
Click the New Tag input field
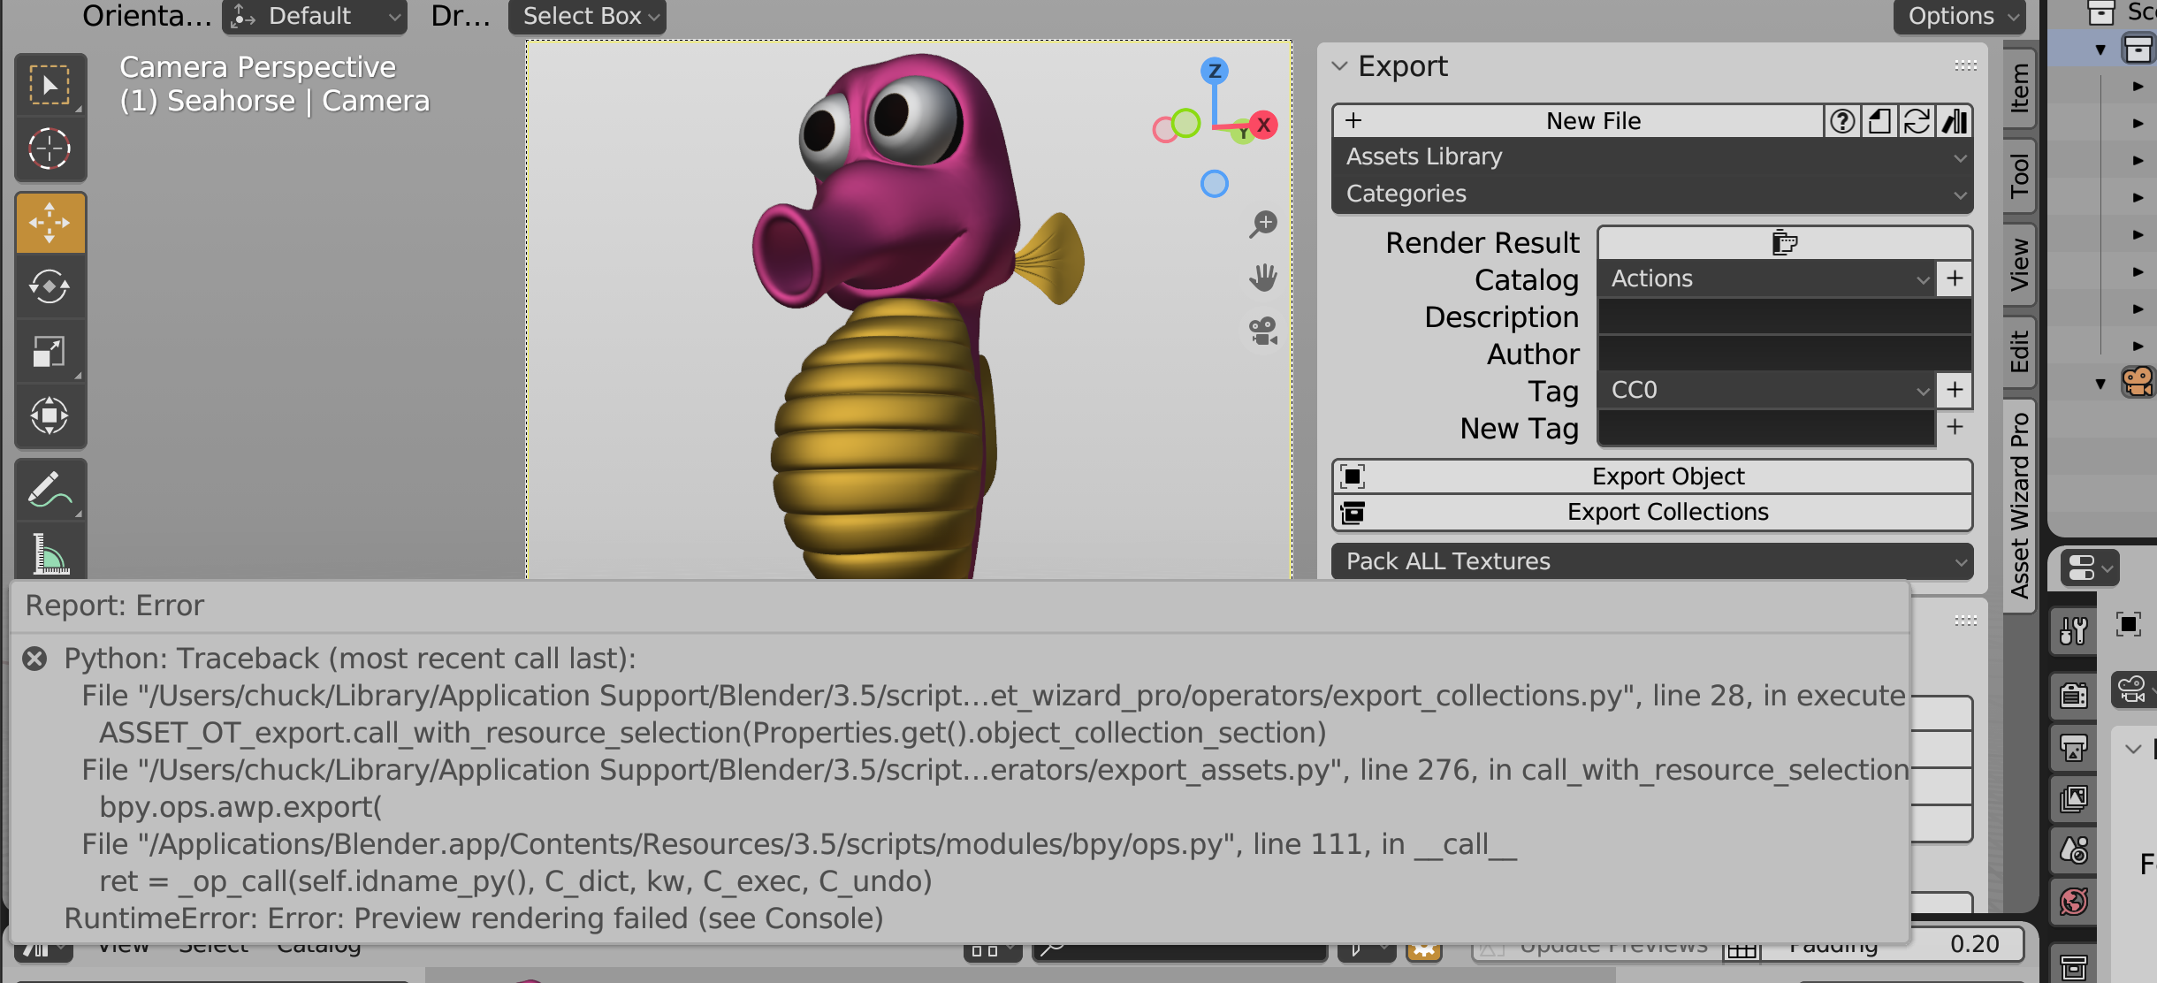pos(1766,428)
